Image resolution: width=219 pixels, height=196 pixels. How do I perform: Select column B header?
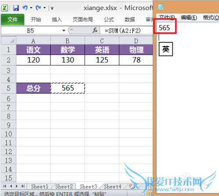67,41
